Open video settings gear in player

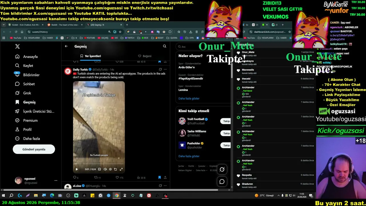(110, 169)
